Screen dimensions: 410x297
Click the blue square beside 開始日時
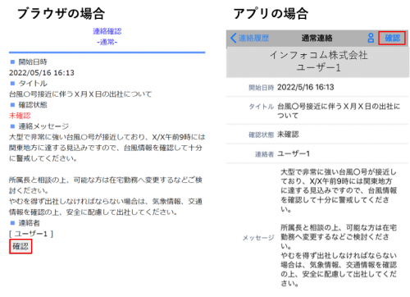[12, 62]
